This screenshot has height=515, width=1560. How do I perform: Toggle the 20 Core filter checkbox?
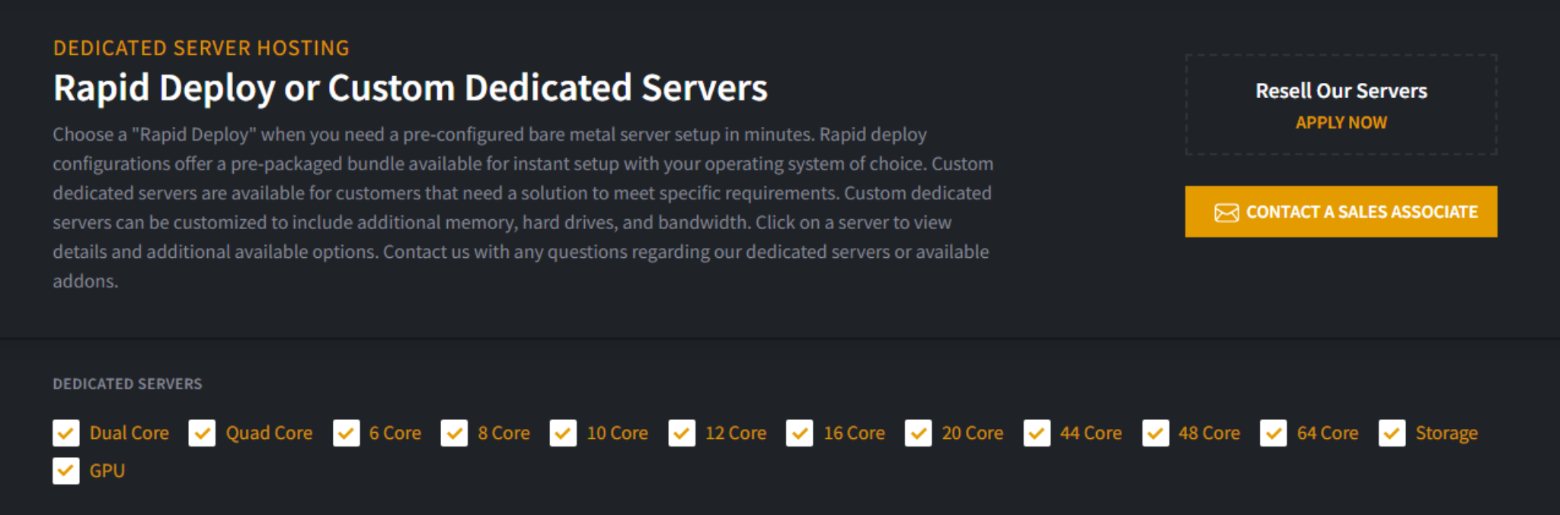[919, 433]
